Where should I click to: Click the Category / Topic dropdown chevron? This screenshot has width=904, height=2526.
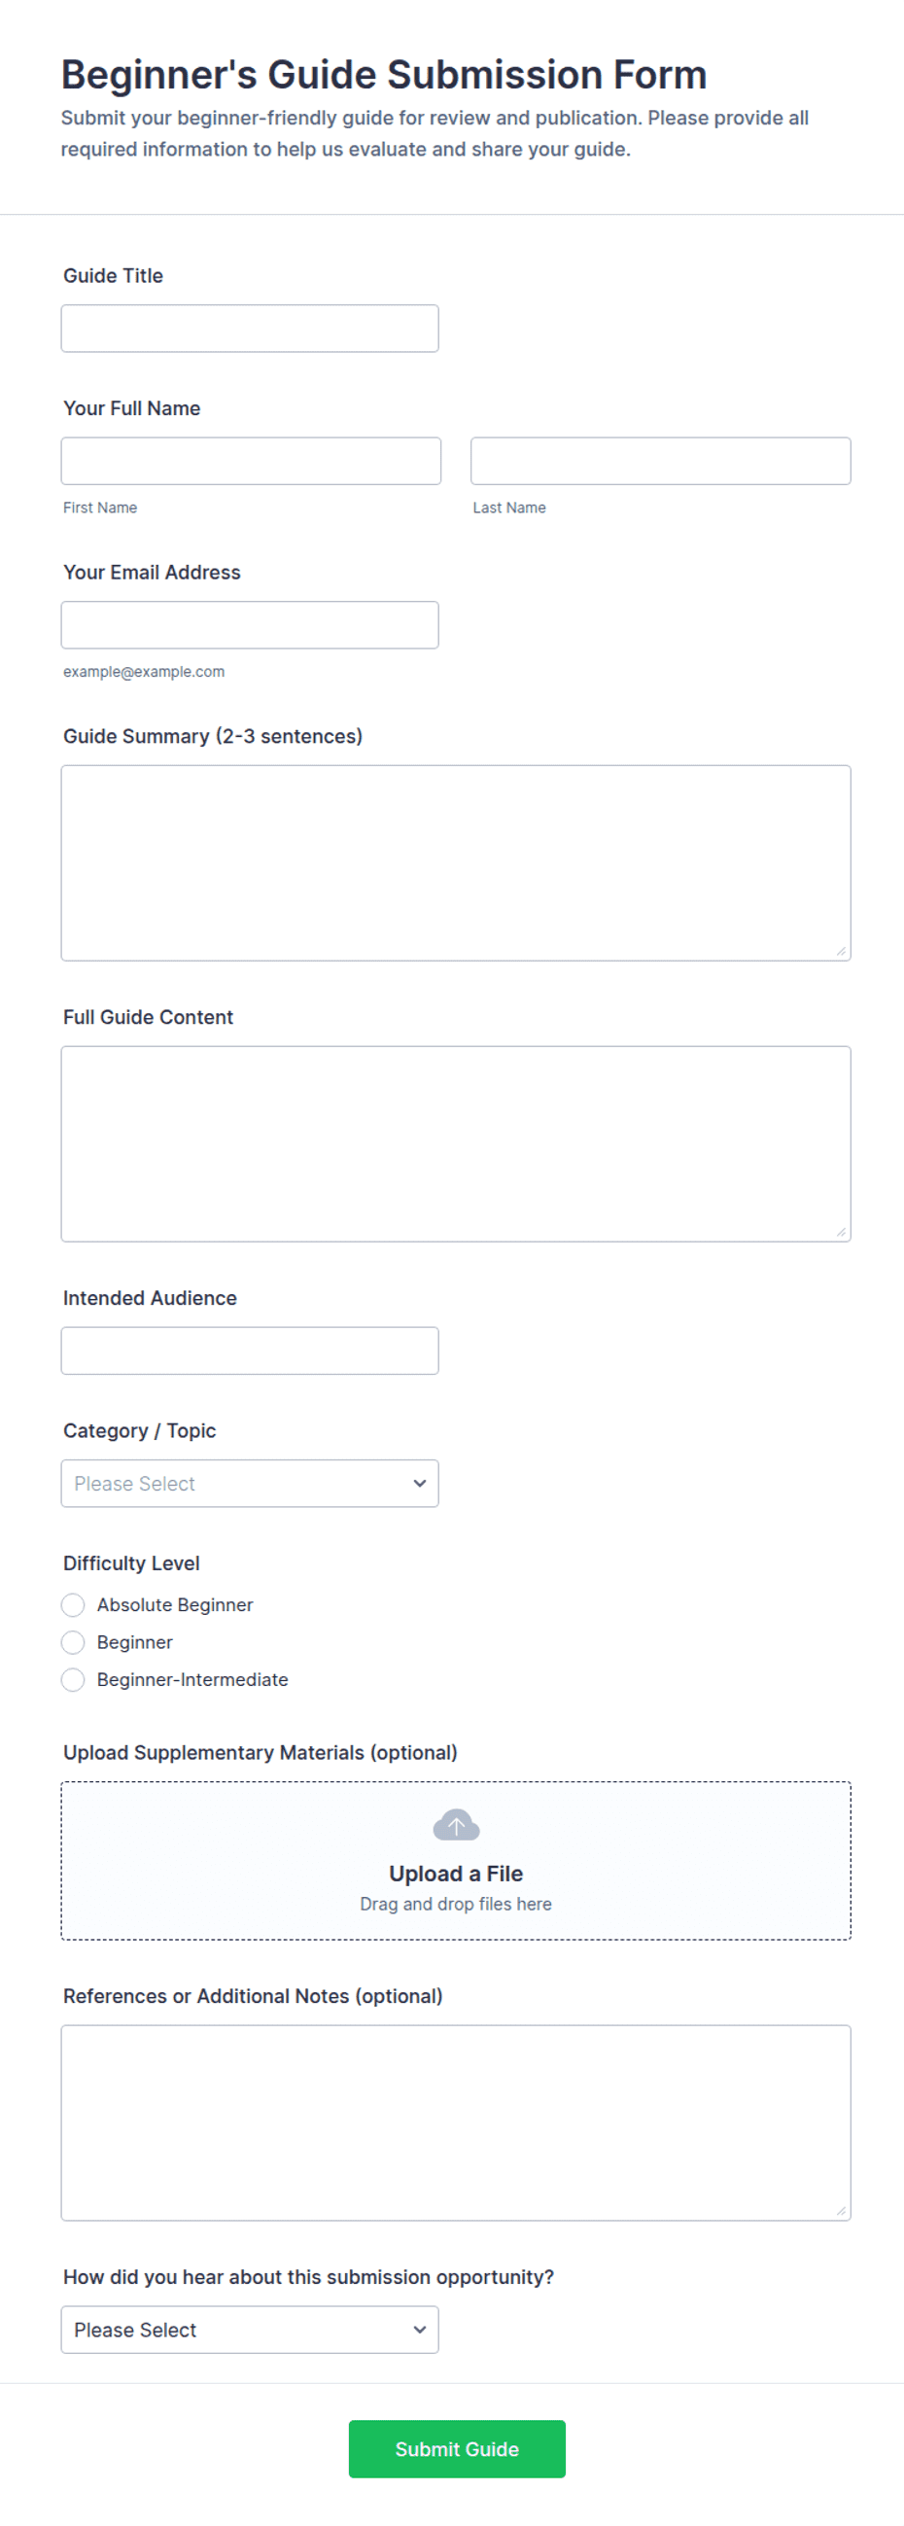point(420,1483)
